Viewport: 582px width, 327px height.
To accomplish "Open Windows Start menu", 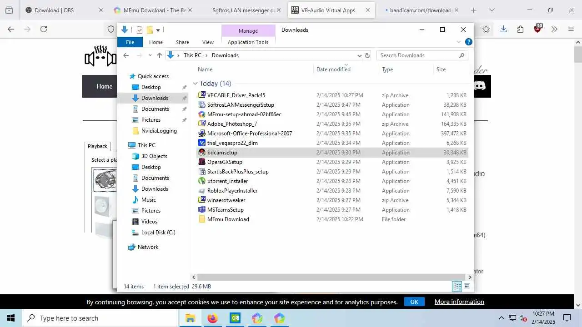I will pyautogui.click(x=11, y=318).
